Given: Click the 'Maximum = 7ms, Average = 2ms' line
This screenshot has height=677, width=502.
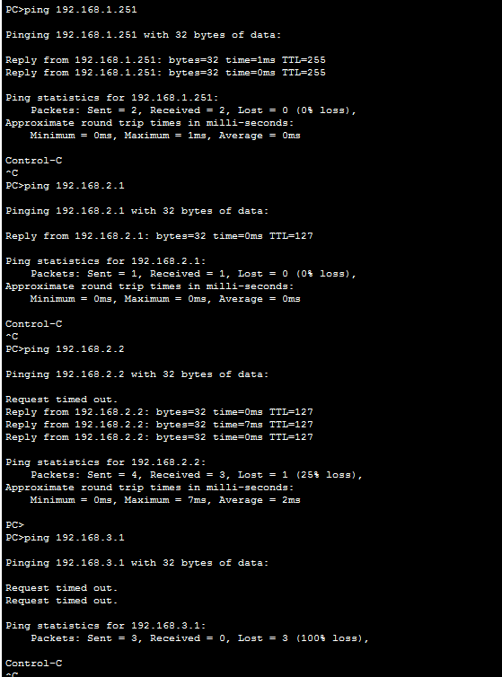Looking at the screenshot, I should pos(165,499).
